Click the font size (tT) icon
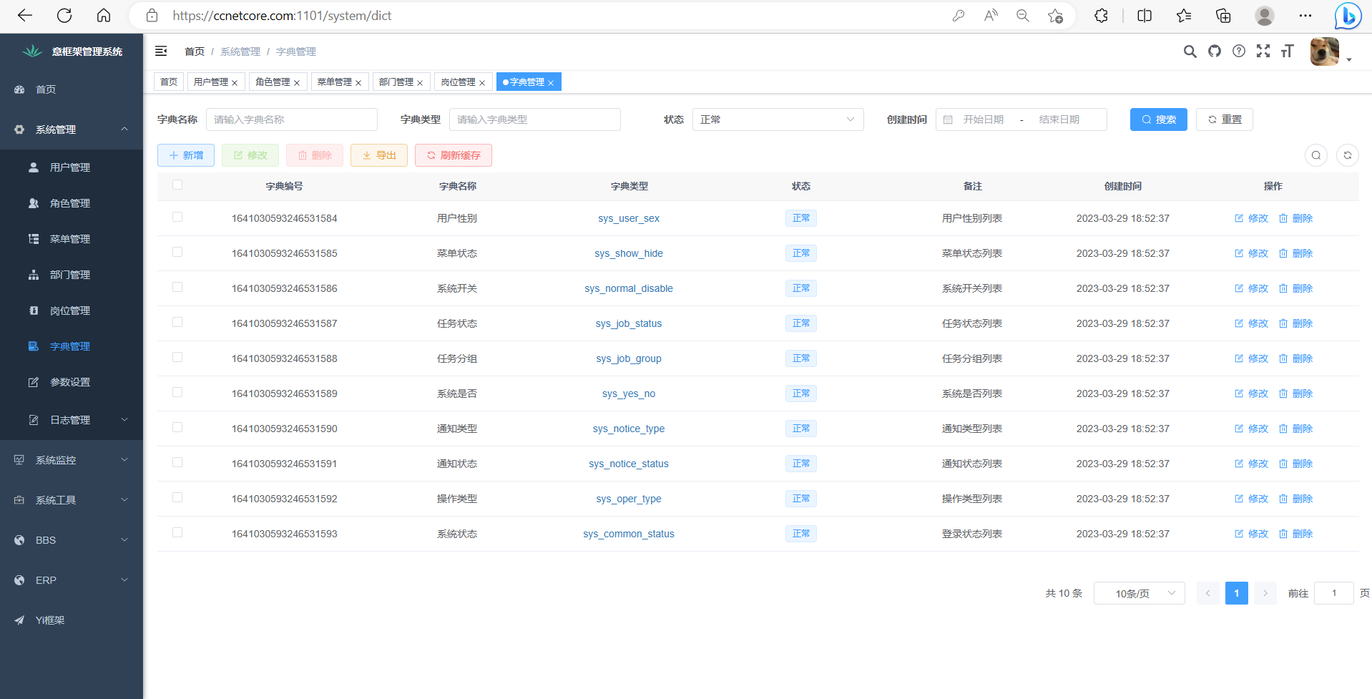 pos(1288,51)
